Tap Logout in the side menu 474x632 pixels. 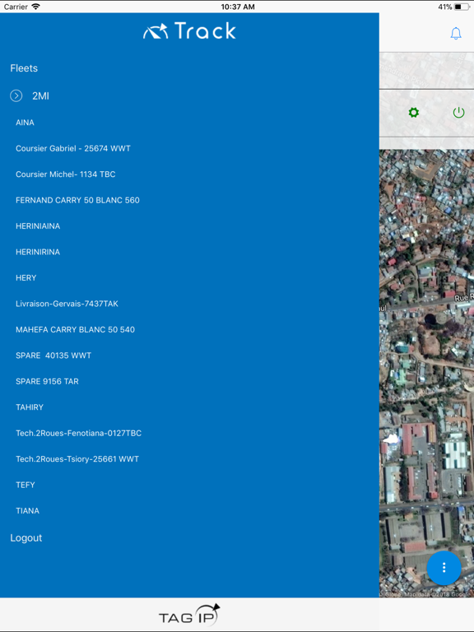pyautogui.click(x=26, y=538)
